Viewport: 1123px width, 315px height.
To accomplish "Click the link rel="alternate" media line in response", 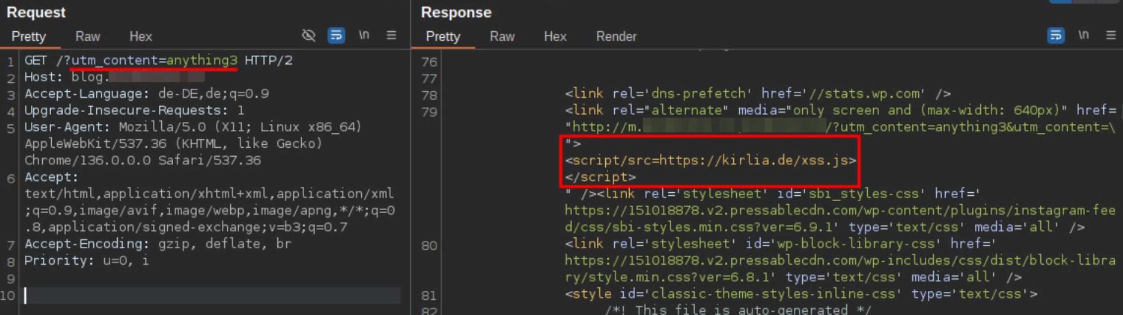I will [840, 110].
